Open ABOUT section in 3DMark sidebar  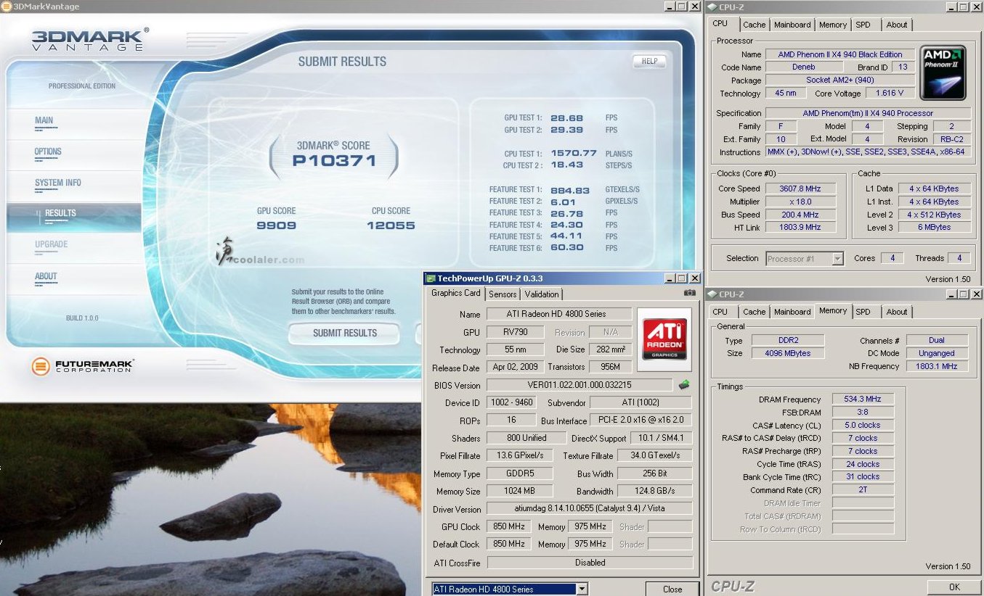[x=46, y=276]
